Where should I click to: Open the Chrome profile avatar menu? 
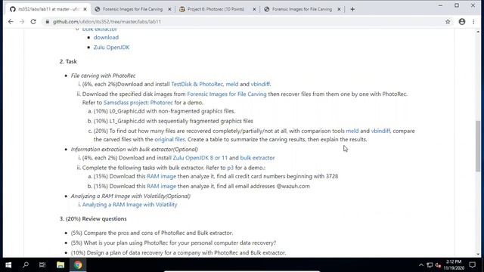[462, 22]
